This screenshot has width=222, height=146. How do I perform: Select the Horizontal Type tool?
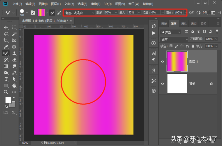pos(6,79)
